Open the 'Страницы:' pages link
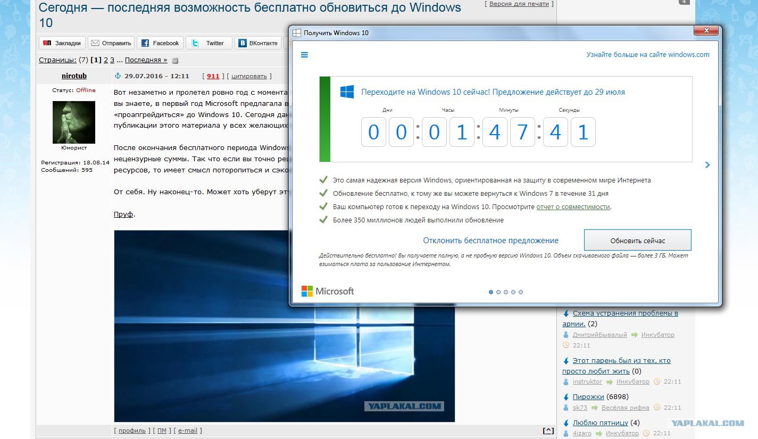This screenshot has height=439, width=758. point(57,60)
